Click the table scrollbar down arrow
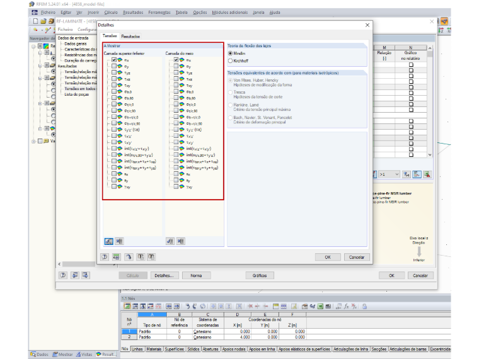Image resolution: width=479 pixels, height=359 pixels. (x=430, y=155)
